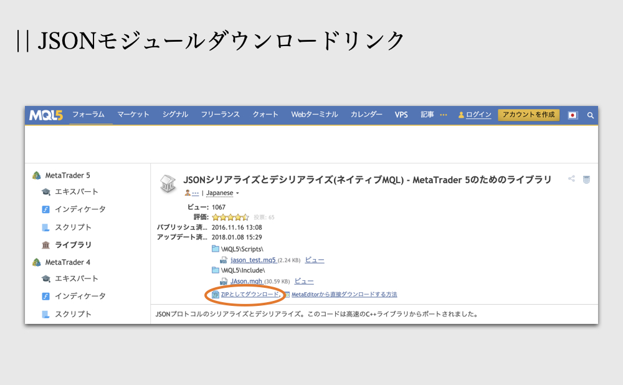Open the search magnifier in the header

pos(590,115)
